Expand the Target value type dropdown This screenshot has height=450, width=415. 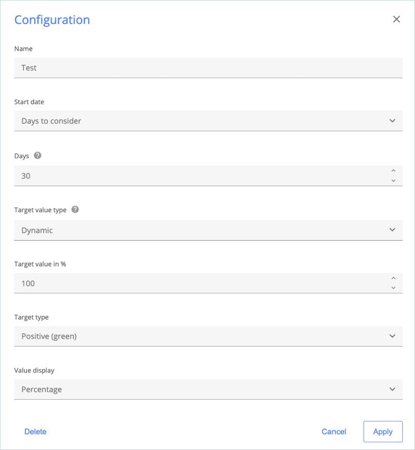(208, 230)
